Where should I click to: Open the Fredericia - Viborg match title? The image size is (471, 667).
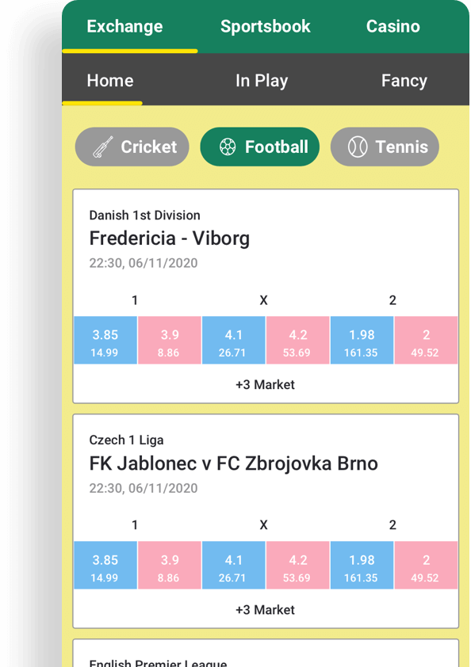170,238
